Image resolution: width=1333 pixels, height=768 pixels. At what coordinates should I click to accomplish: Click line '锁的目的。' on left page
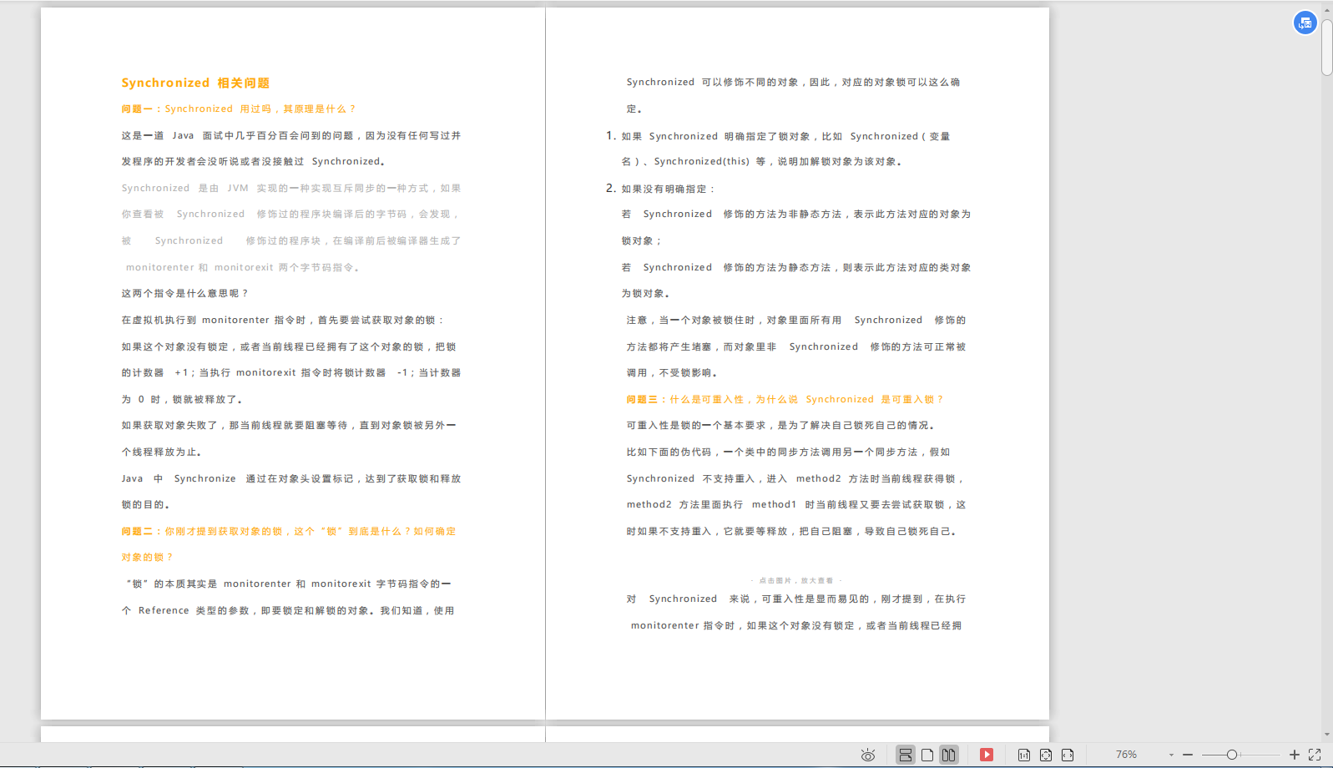point(146,504)
